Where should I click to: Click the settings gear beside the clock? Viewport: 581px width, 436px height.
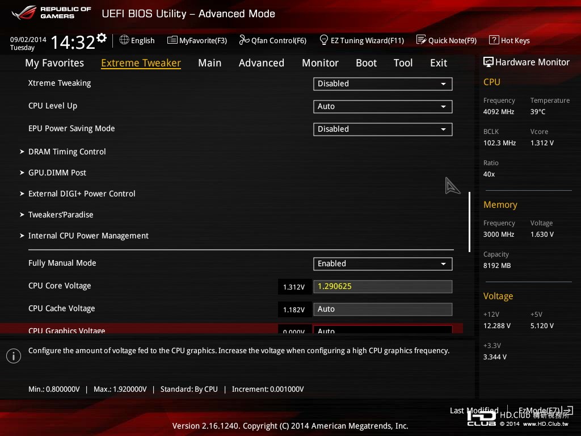pos(102,38)
